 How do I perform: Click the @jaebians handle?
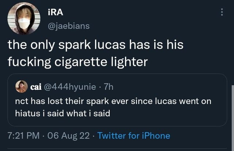tap(68, 26)
